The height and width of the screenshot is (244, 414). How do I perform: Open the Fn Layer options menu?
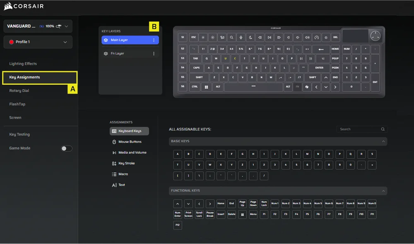[x=154, y=53]
